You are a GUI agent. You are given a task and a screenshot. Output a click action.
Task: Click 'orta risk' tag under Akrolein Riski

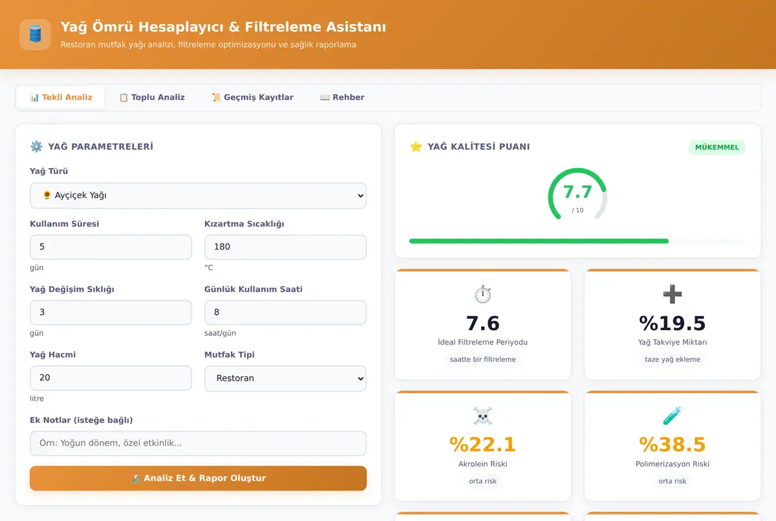click(482, 481)
